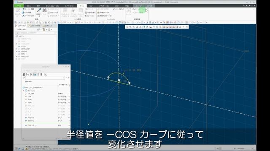Open the リレーション tool
The height and width of the screenshot is (151, 270).
pos(89,16)
